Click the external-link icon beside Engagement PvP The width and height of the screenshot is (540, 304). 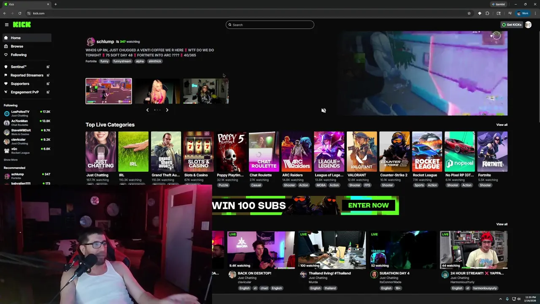click(x=48, y=92)
